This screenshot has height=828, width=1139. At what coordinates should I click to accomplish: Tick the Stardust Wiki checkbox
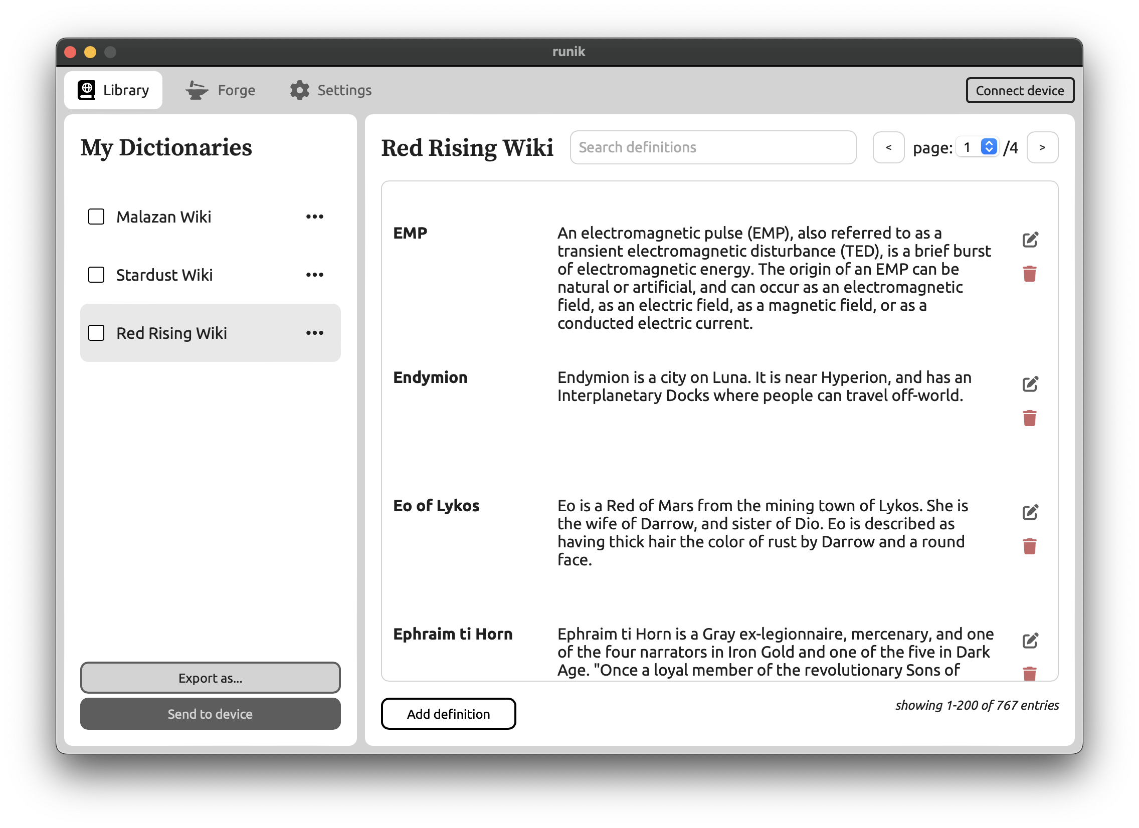(96, 275)
